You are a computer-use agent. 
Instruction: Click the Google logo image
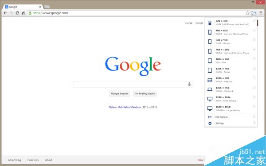point(133,66)
